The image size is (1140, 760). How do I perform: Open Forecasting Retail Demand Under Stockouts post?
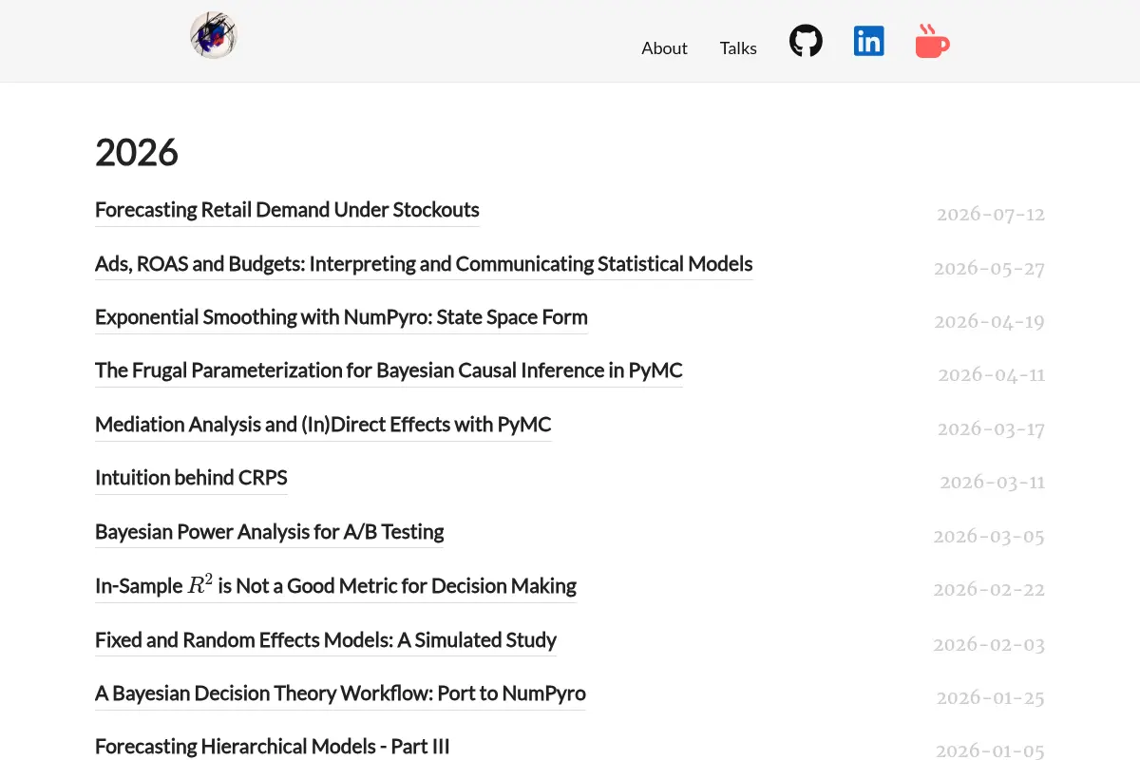click(287, 210)
